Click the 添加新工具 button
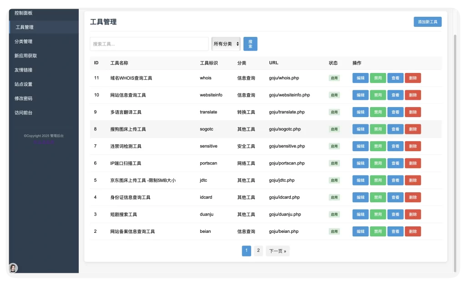 [x=427, y=21]
